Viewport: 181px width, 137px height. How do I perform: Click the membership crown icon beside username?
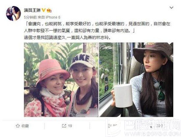49,10
